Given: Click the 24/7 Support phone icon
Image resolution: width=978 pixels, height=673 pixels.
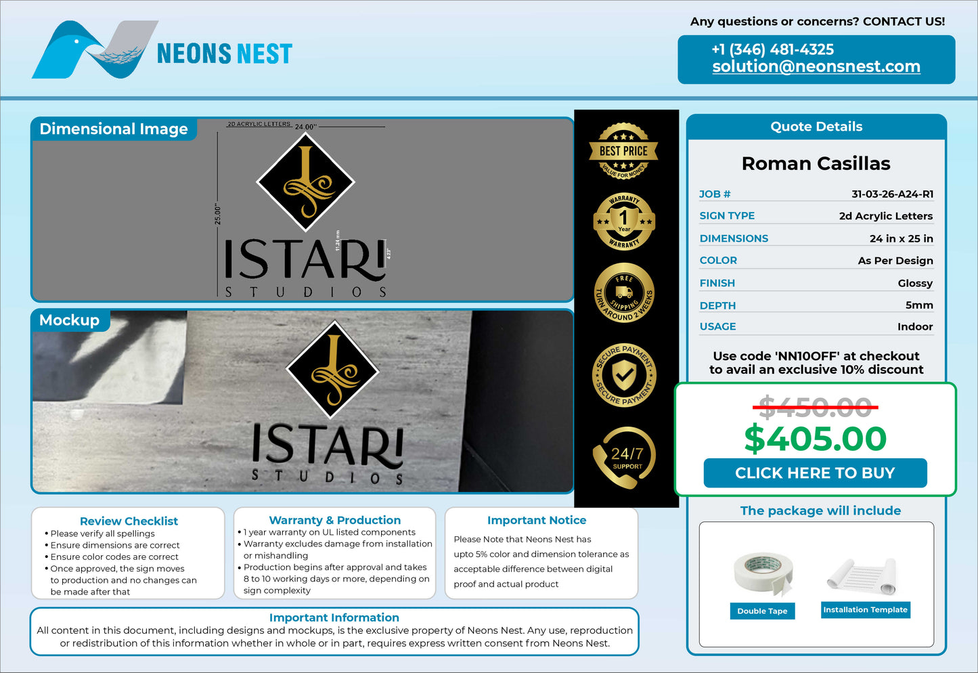Looking at the screenshot, I should point(624,457).
